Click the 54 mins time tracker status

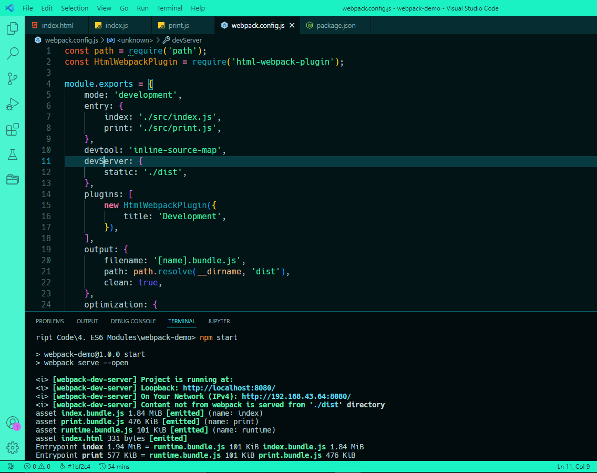[114, 466]
